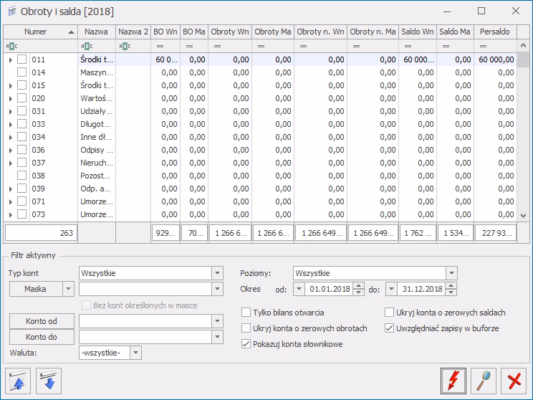Click the up arrow expand levels icon
This screenshot has width=533, height=400.
19,381
